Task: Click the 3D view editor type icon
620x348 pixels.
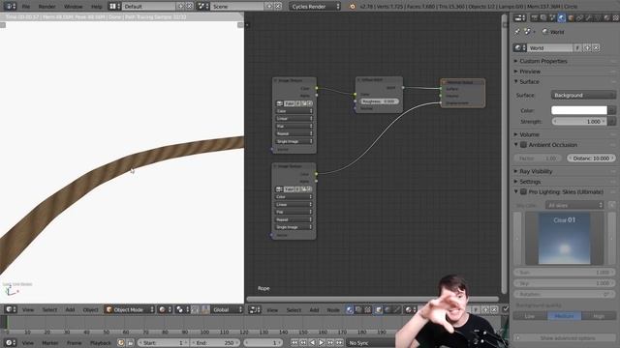Action: [x=10, y=309]
